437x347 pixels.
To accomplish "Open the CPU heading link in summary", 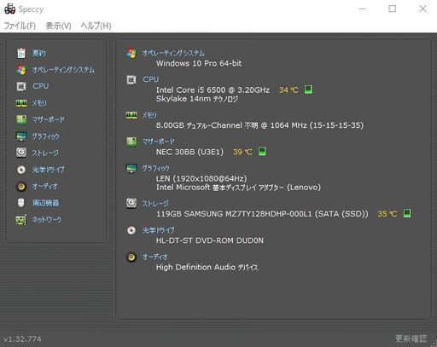I will [150, 79].
